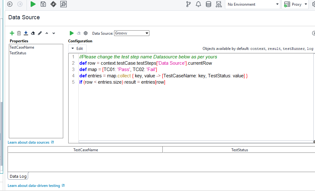Open the Proxy dropdown menu

coord(295,4)
